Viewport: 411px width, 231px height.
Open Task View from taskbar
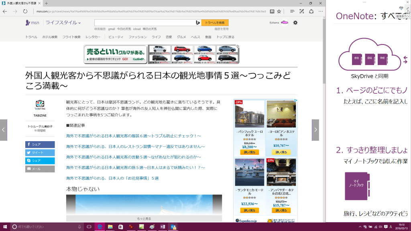[x=89, y=227]
